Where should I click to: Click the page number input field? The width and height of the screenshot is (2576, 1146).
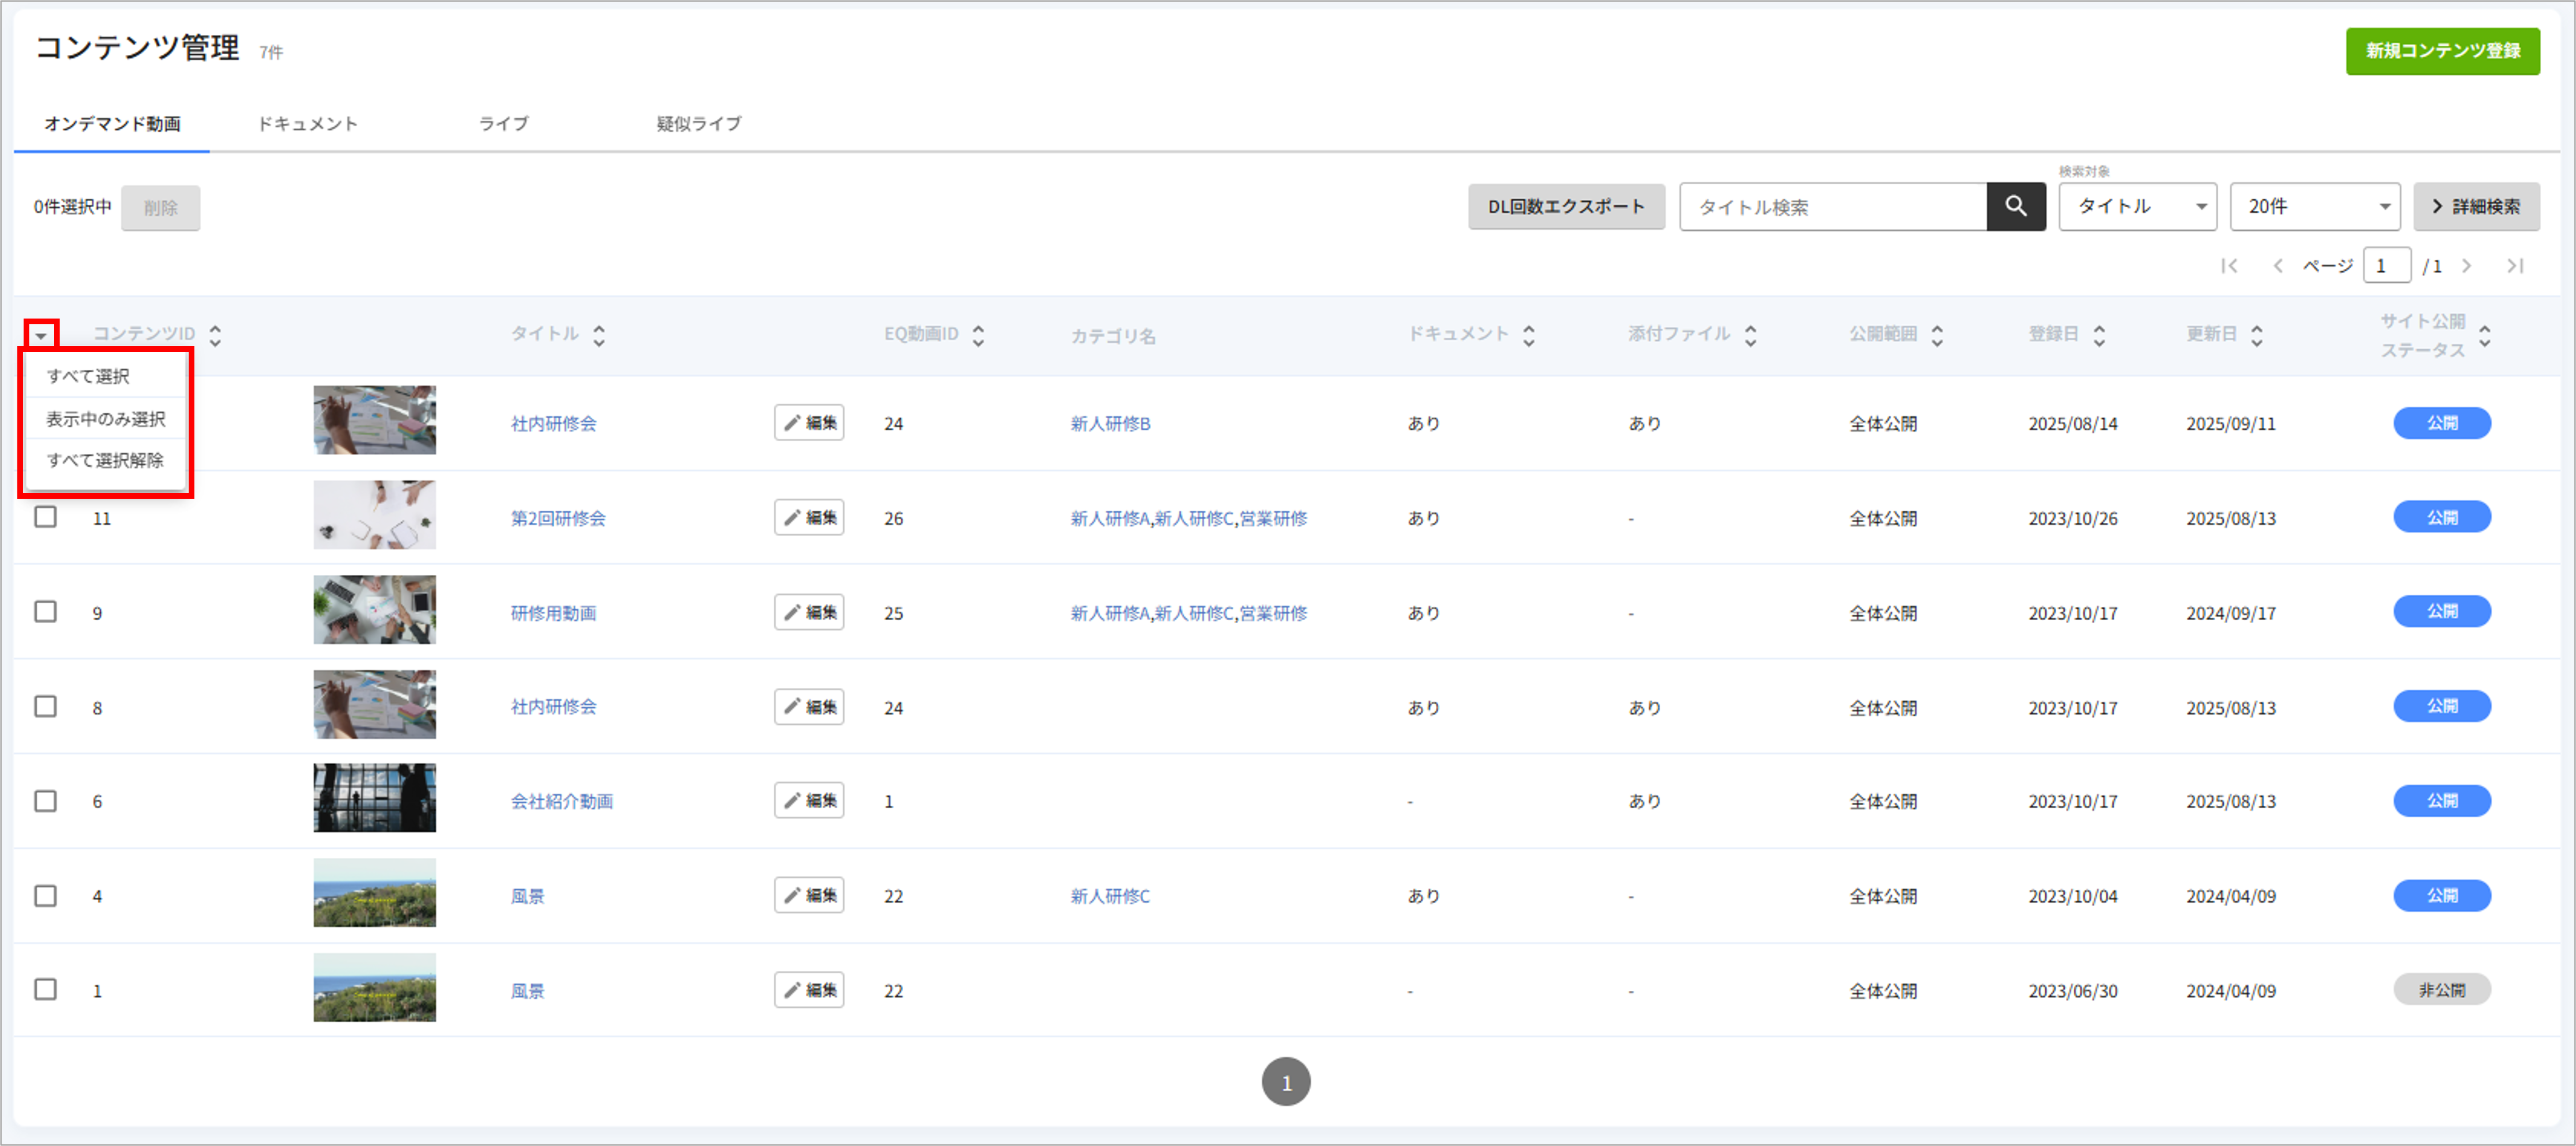tap(2387, 266)
